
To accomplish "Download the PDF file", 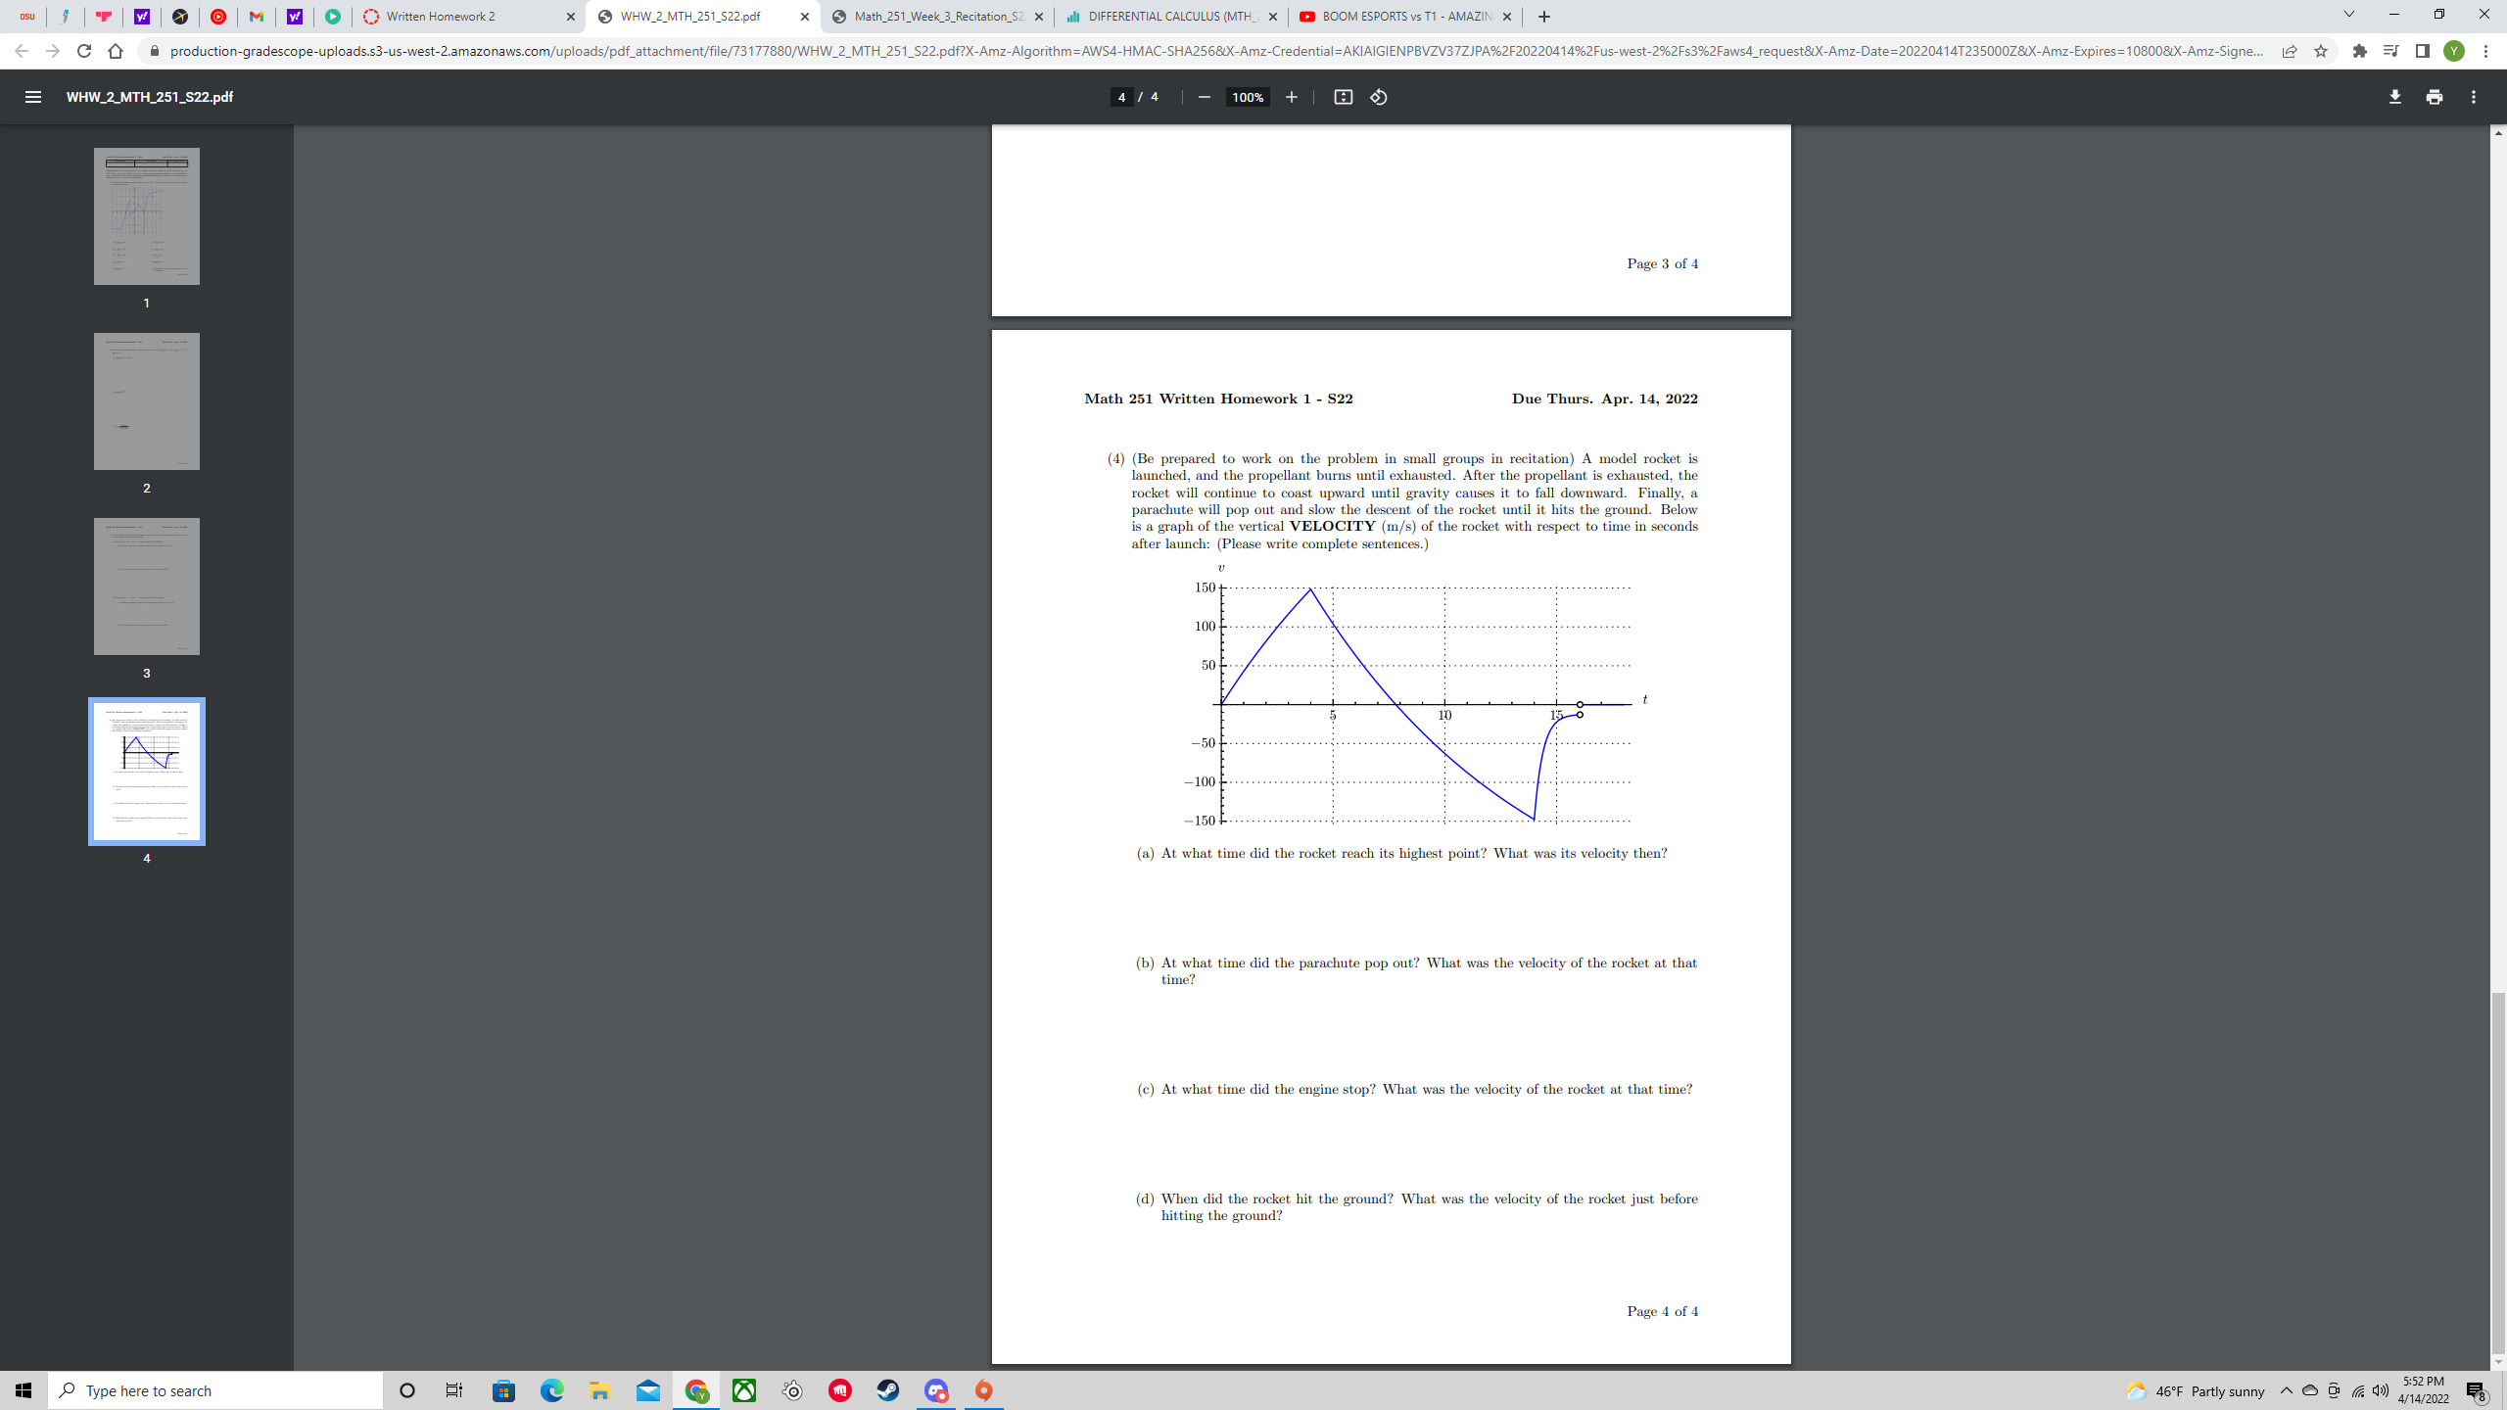I will pos(2394,97).
